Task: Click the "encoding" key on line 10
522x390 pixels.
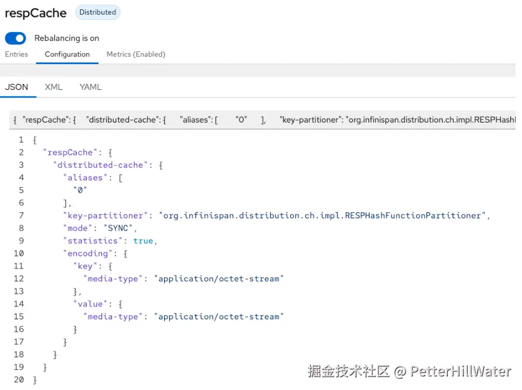Action: click(88, 253)
